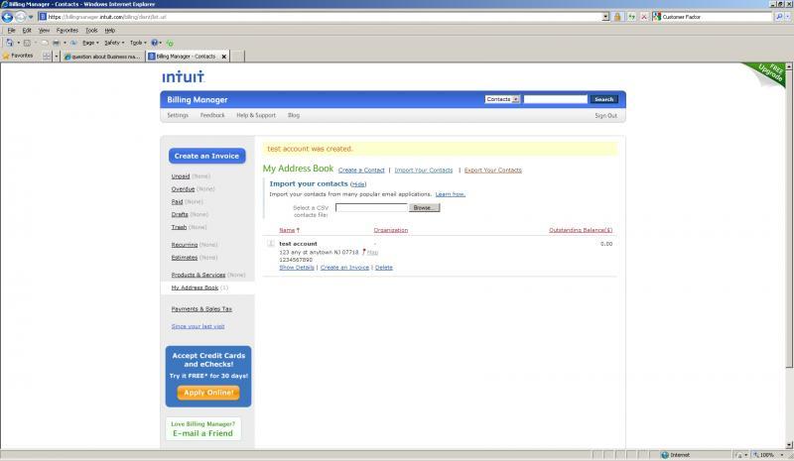Open the tab list dropdown arrow
The image size is (794, 461).
[x=57, y=57]
